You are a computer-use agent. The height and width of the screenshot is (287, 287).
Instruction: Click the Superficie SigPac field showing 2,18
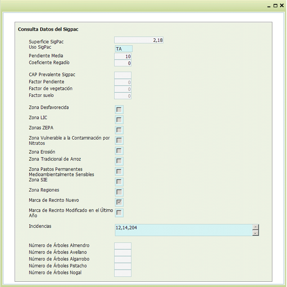tap(139, 40)
